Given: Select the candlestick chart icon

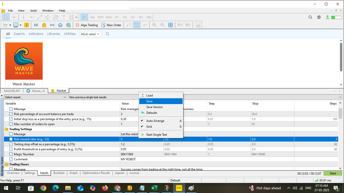Looking at the screenshot, I should (x=137, y=25).
